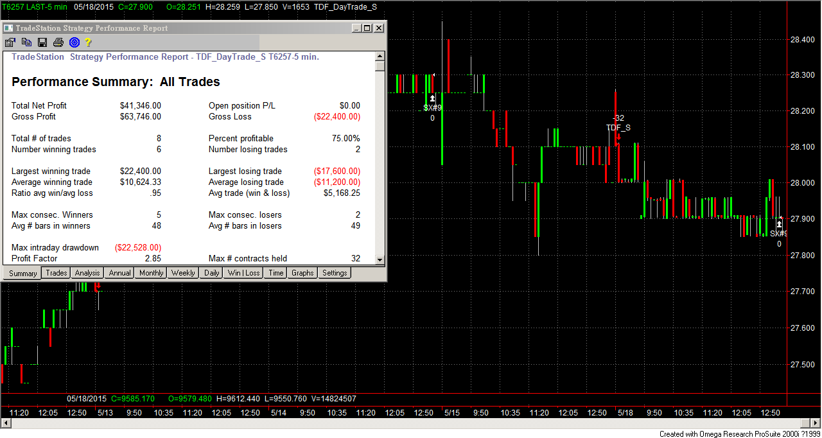View the Monthly tab
The width and height of the screenshot is (822, 438).
click(x=151, y=273)
